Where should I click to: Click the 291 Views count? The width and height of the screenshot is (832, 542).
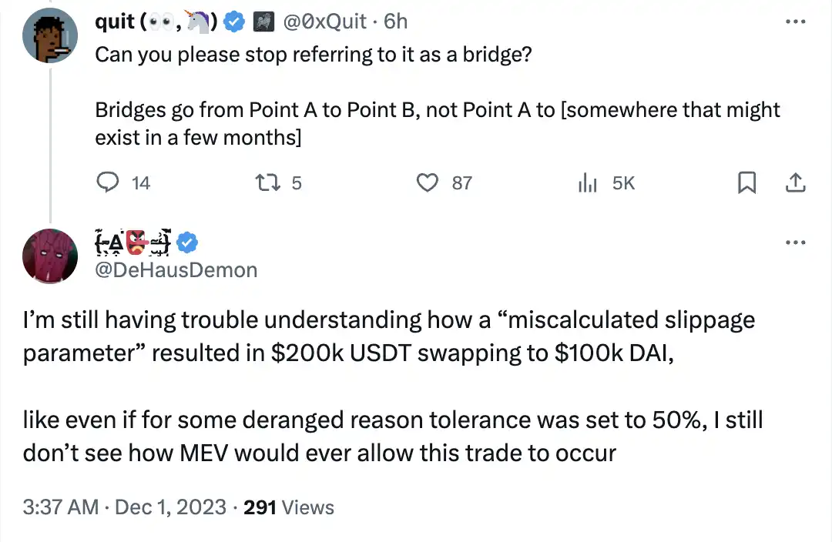pos(288,507)
